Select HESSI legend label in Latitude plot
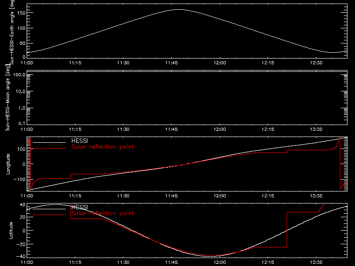Screen dimensions: 355x266 (x=79, y=207)
